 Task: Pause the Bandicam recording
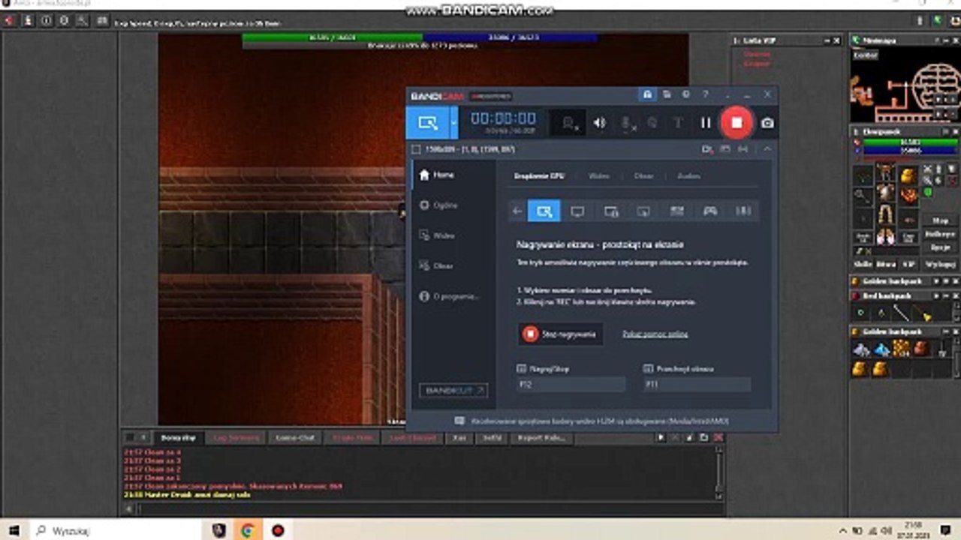[706, 123]
